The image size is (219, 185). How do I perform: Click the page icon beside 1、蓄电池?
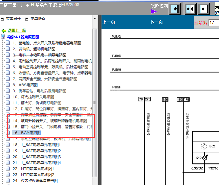pos(8,43)
